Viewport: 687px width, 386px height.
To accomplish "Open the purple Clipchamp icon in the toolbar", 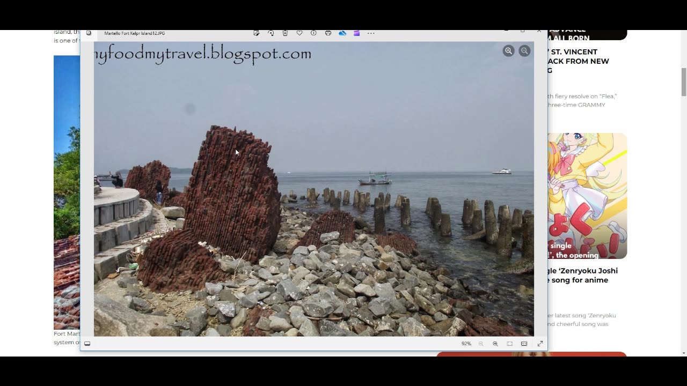I will [356, 33].
